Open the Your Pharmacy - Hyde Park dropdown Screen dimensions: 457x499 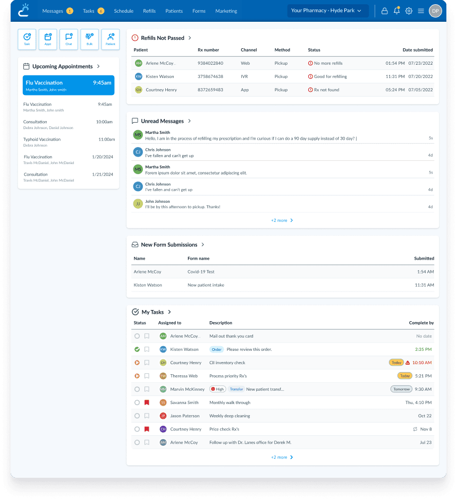click(328, 11)
